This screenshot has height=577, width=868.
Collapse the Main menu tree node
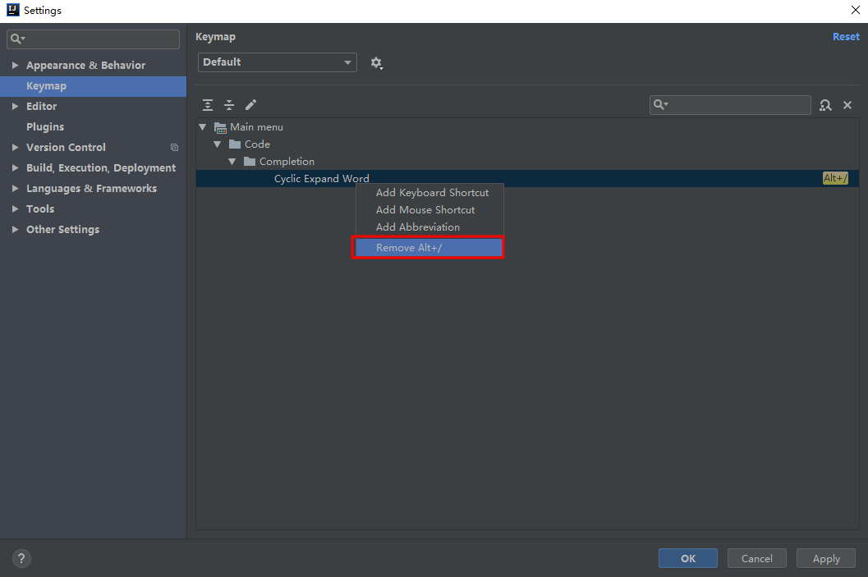coord(203,127)
